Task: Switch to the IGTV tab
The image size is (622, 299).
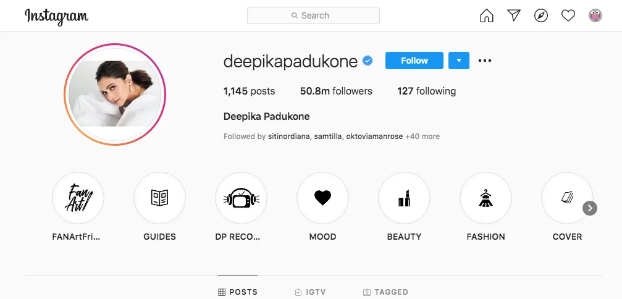Action: [311, 292]
